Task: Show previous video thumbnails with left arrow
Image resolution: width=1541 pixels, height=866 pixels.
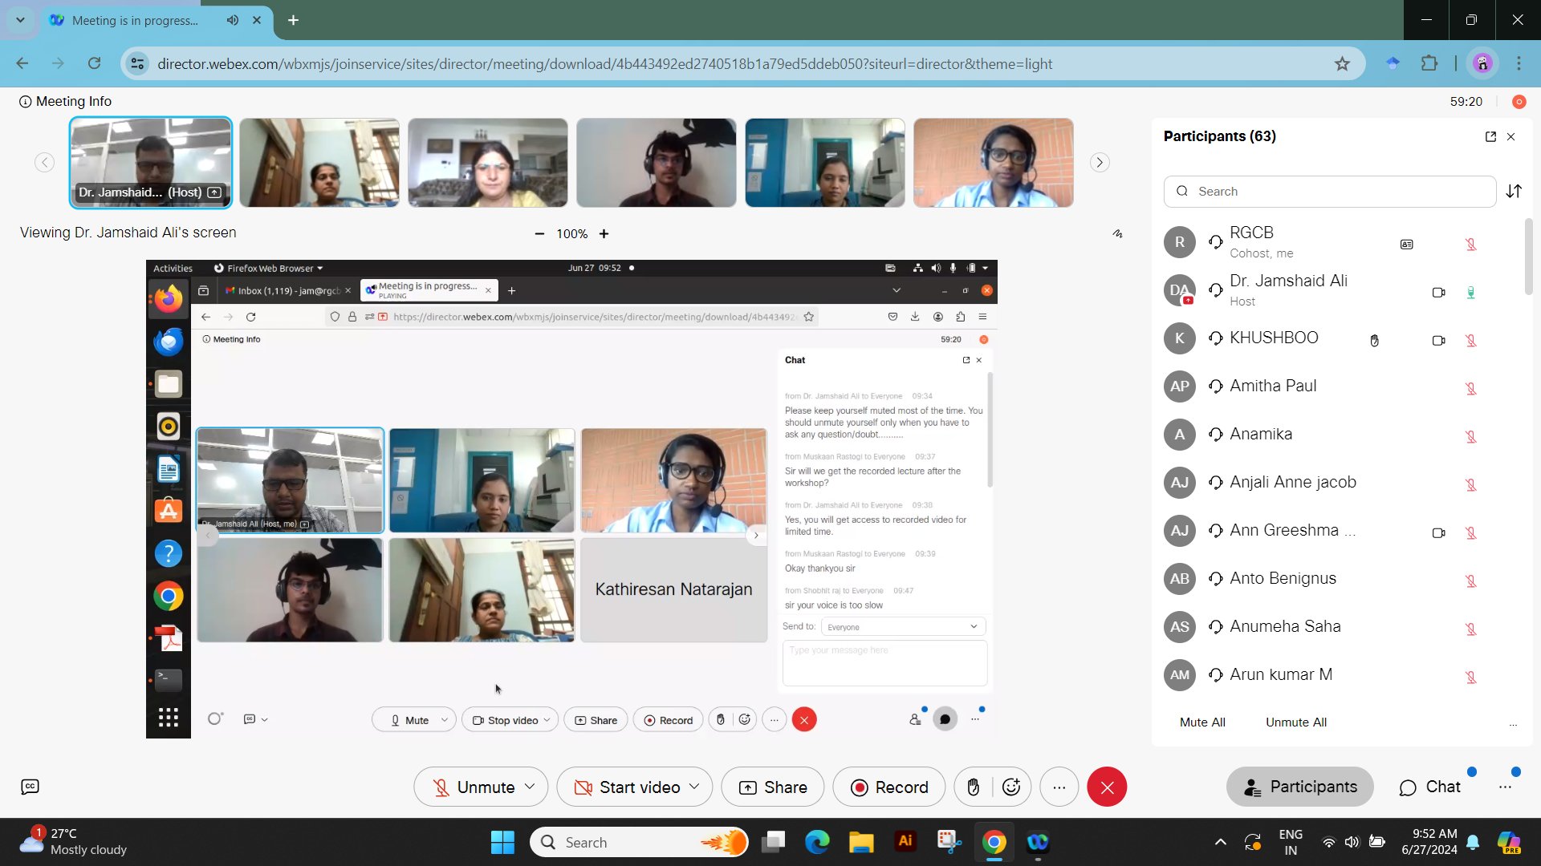Action: (x=45, y=162)
